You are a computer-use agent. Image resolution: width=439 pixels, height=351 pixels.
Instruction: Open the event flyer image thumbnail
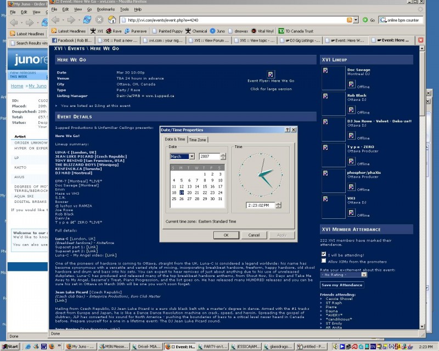[x=271, y=74]
